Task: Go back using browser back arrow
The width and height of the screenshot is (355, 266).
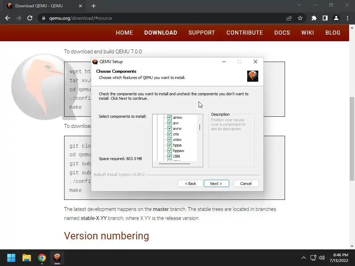Action: click(x=8, y=18)
